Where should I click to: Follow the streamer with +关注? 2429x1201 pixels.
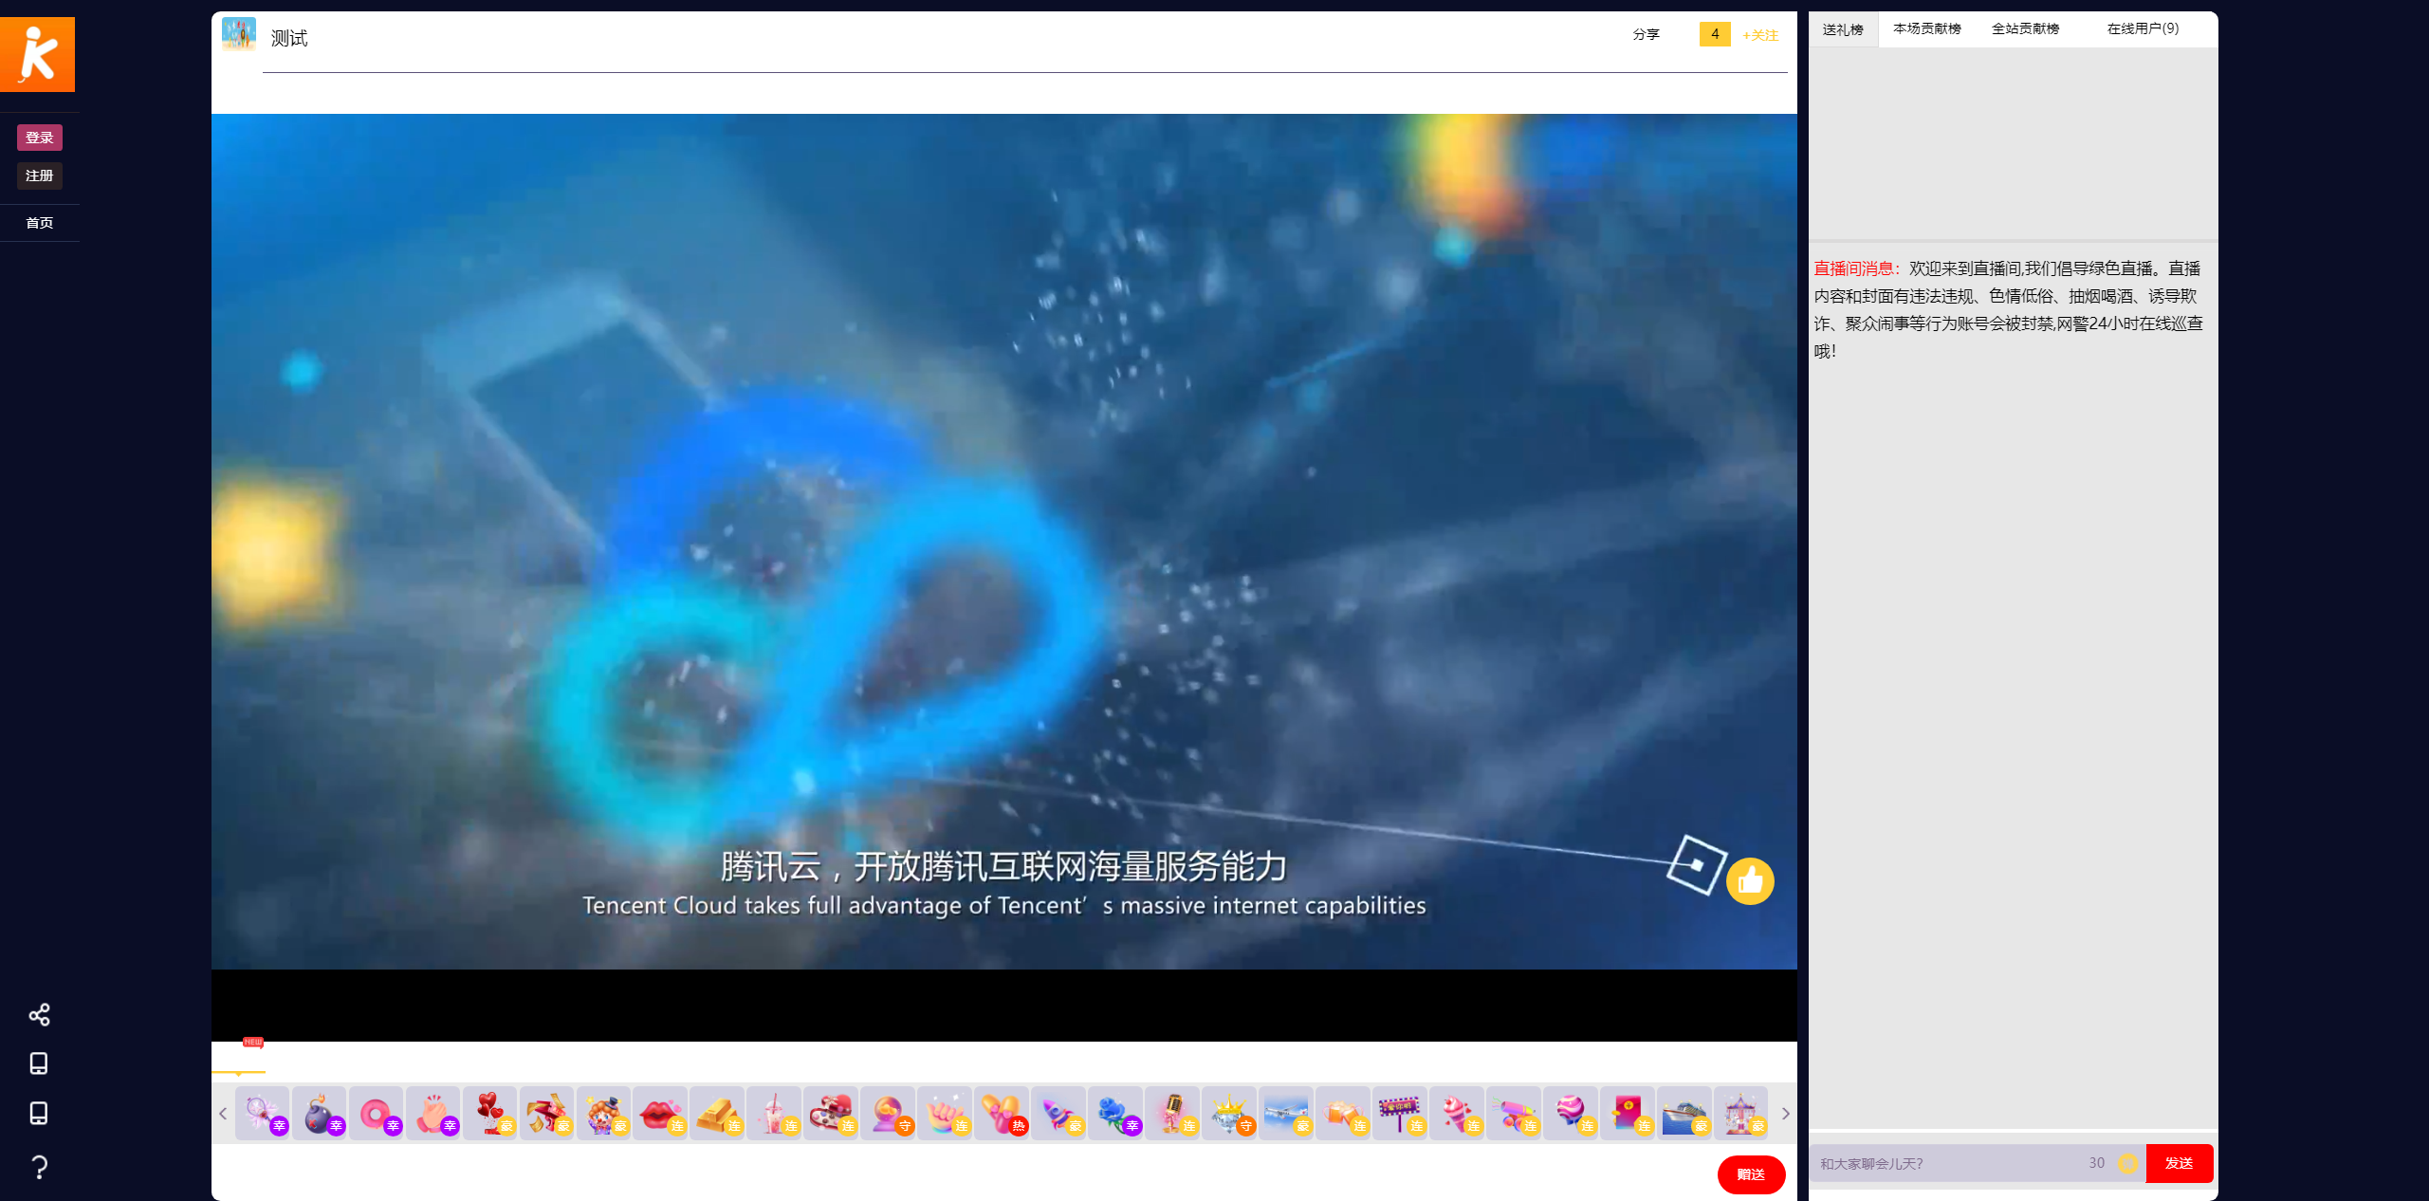pos(1760,35)
